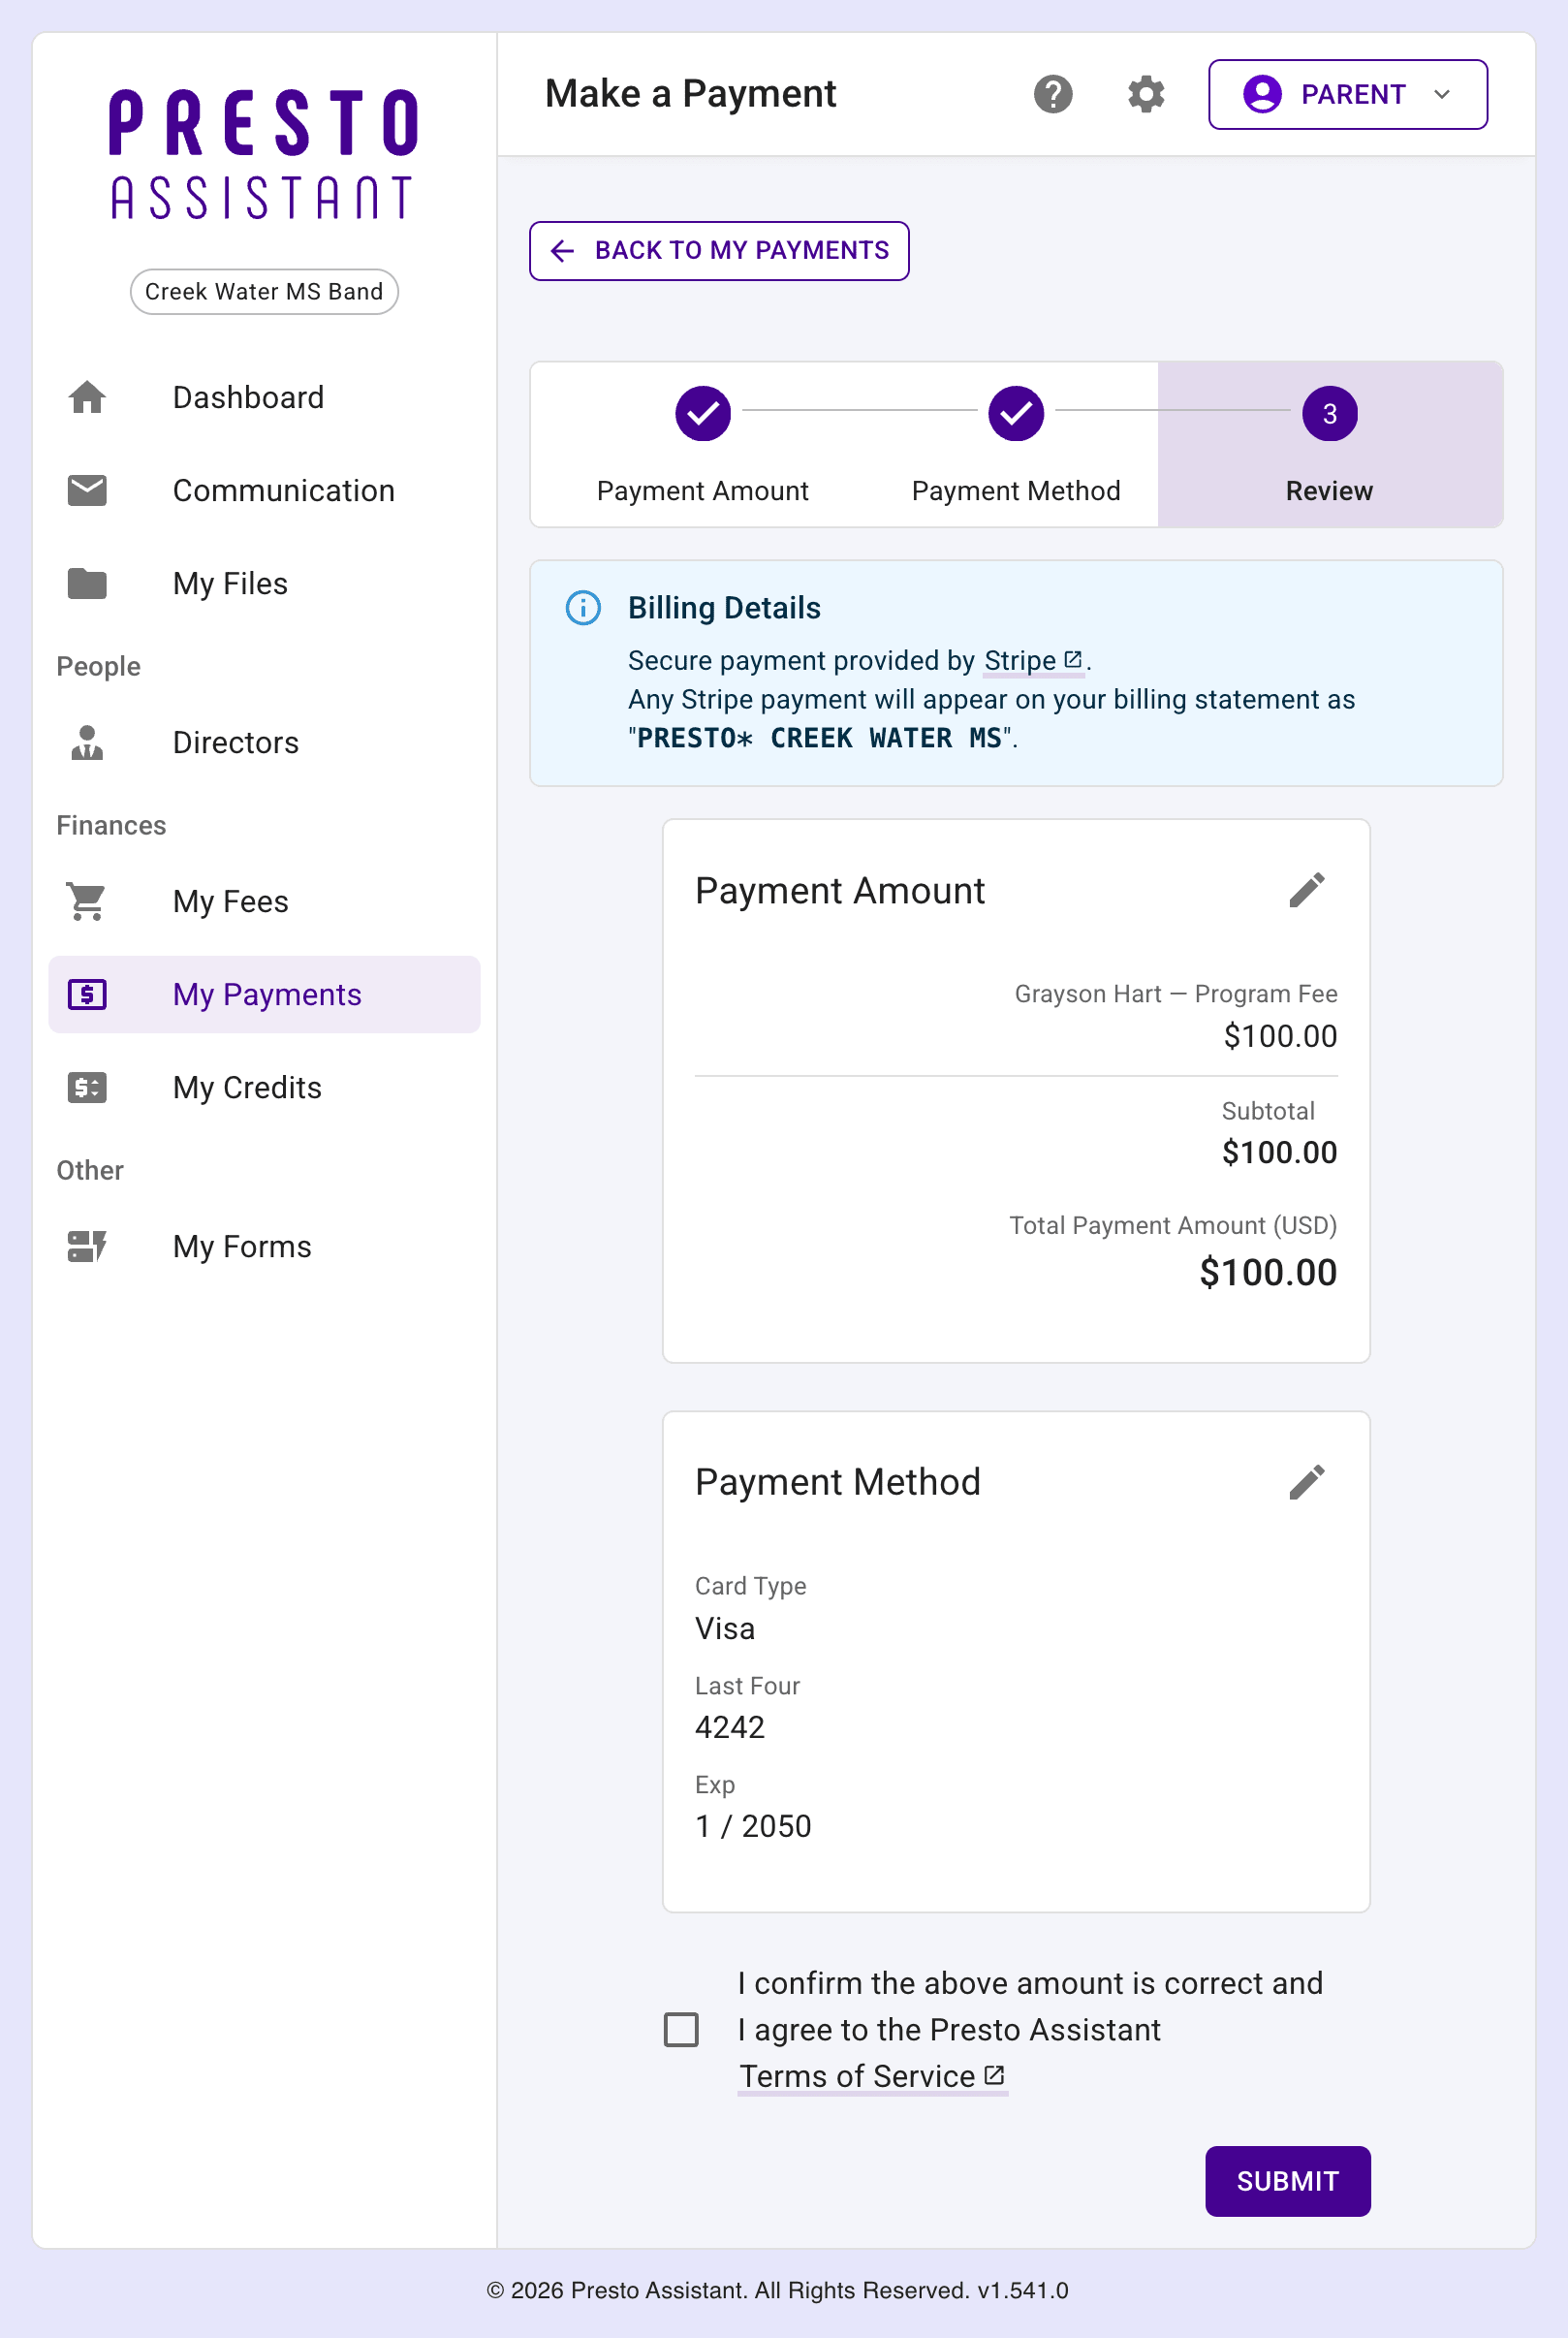Go to Payment Amount step checkmark
The height and width of the screenshot is (2338, 1568).
pyautogui.click(x=703, y=413)
